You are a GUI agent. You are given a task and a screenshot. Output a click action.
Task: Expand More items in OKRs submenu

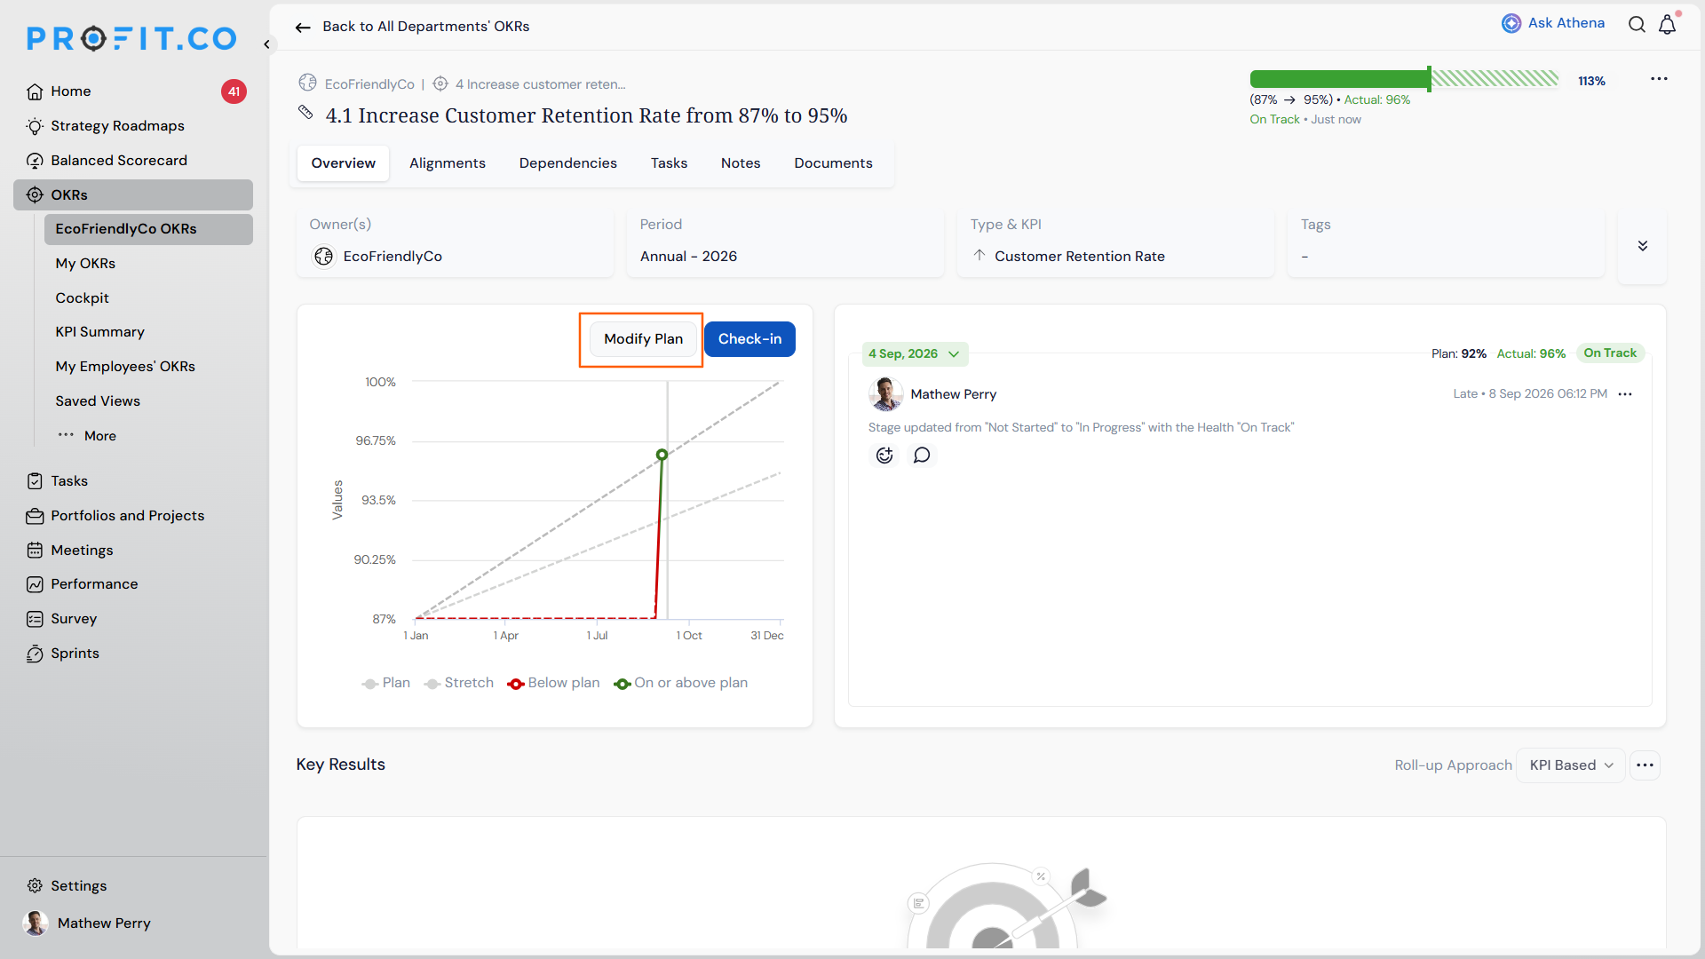pos(87,436)
